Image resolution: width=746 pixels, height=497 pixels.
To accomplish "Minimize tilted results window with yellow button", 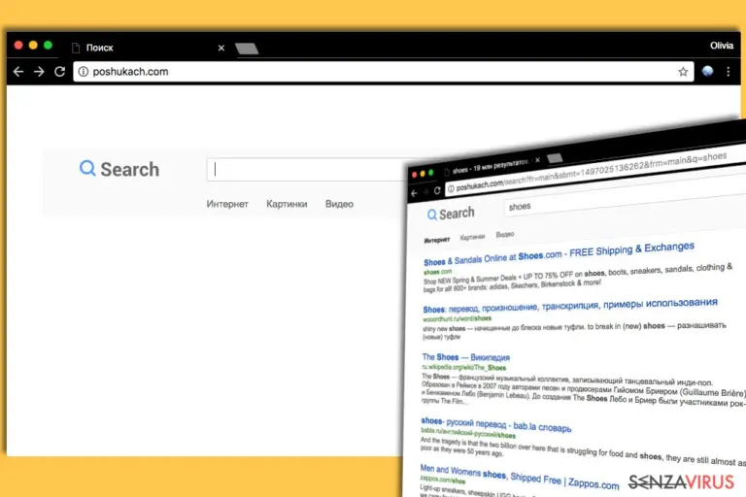I will point(423,174).
